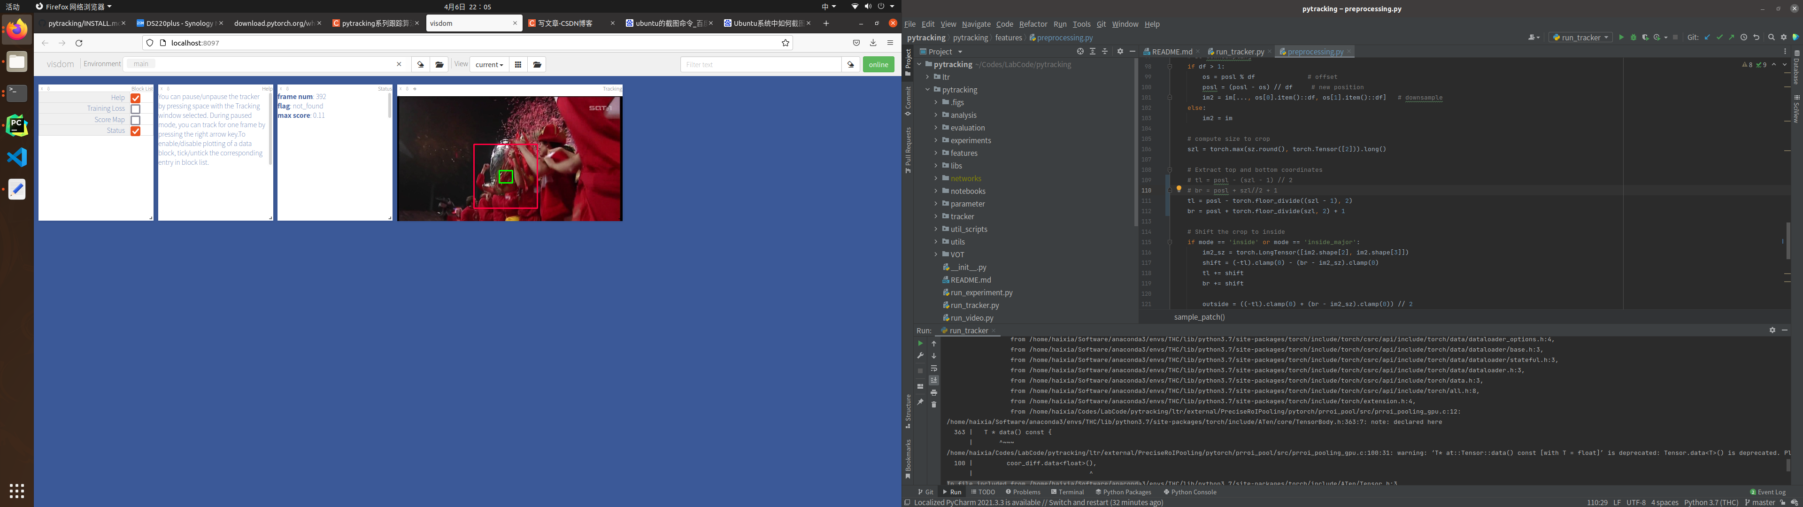Commit changes via the Git check mark icon

[1719, 37]
